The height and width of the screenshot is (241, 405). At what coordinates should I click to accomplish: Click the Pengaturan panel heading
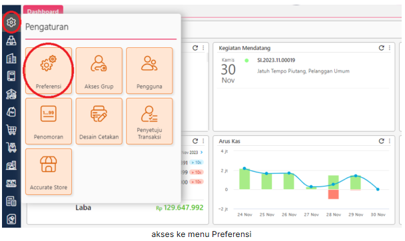[x=47, y=27]
